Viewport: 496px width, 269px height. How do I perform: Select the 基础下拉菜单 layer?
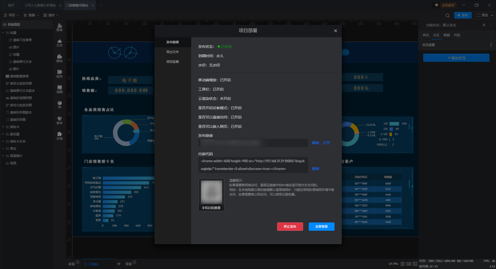[22, 40]
